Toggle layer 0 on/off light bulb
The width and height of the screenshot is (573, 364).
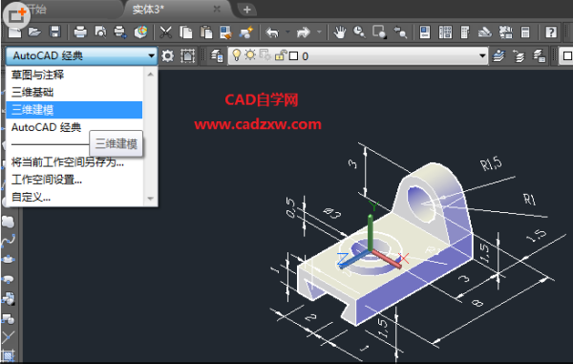(237, 55)
